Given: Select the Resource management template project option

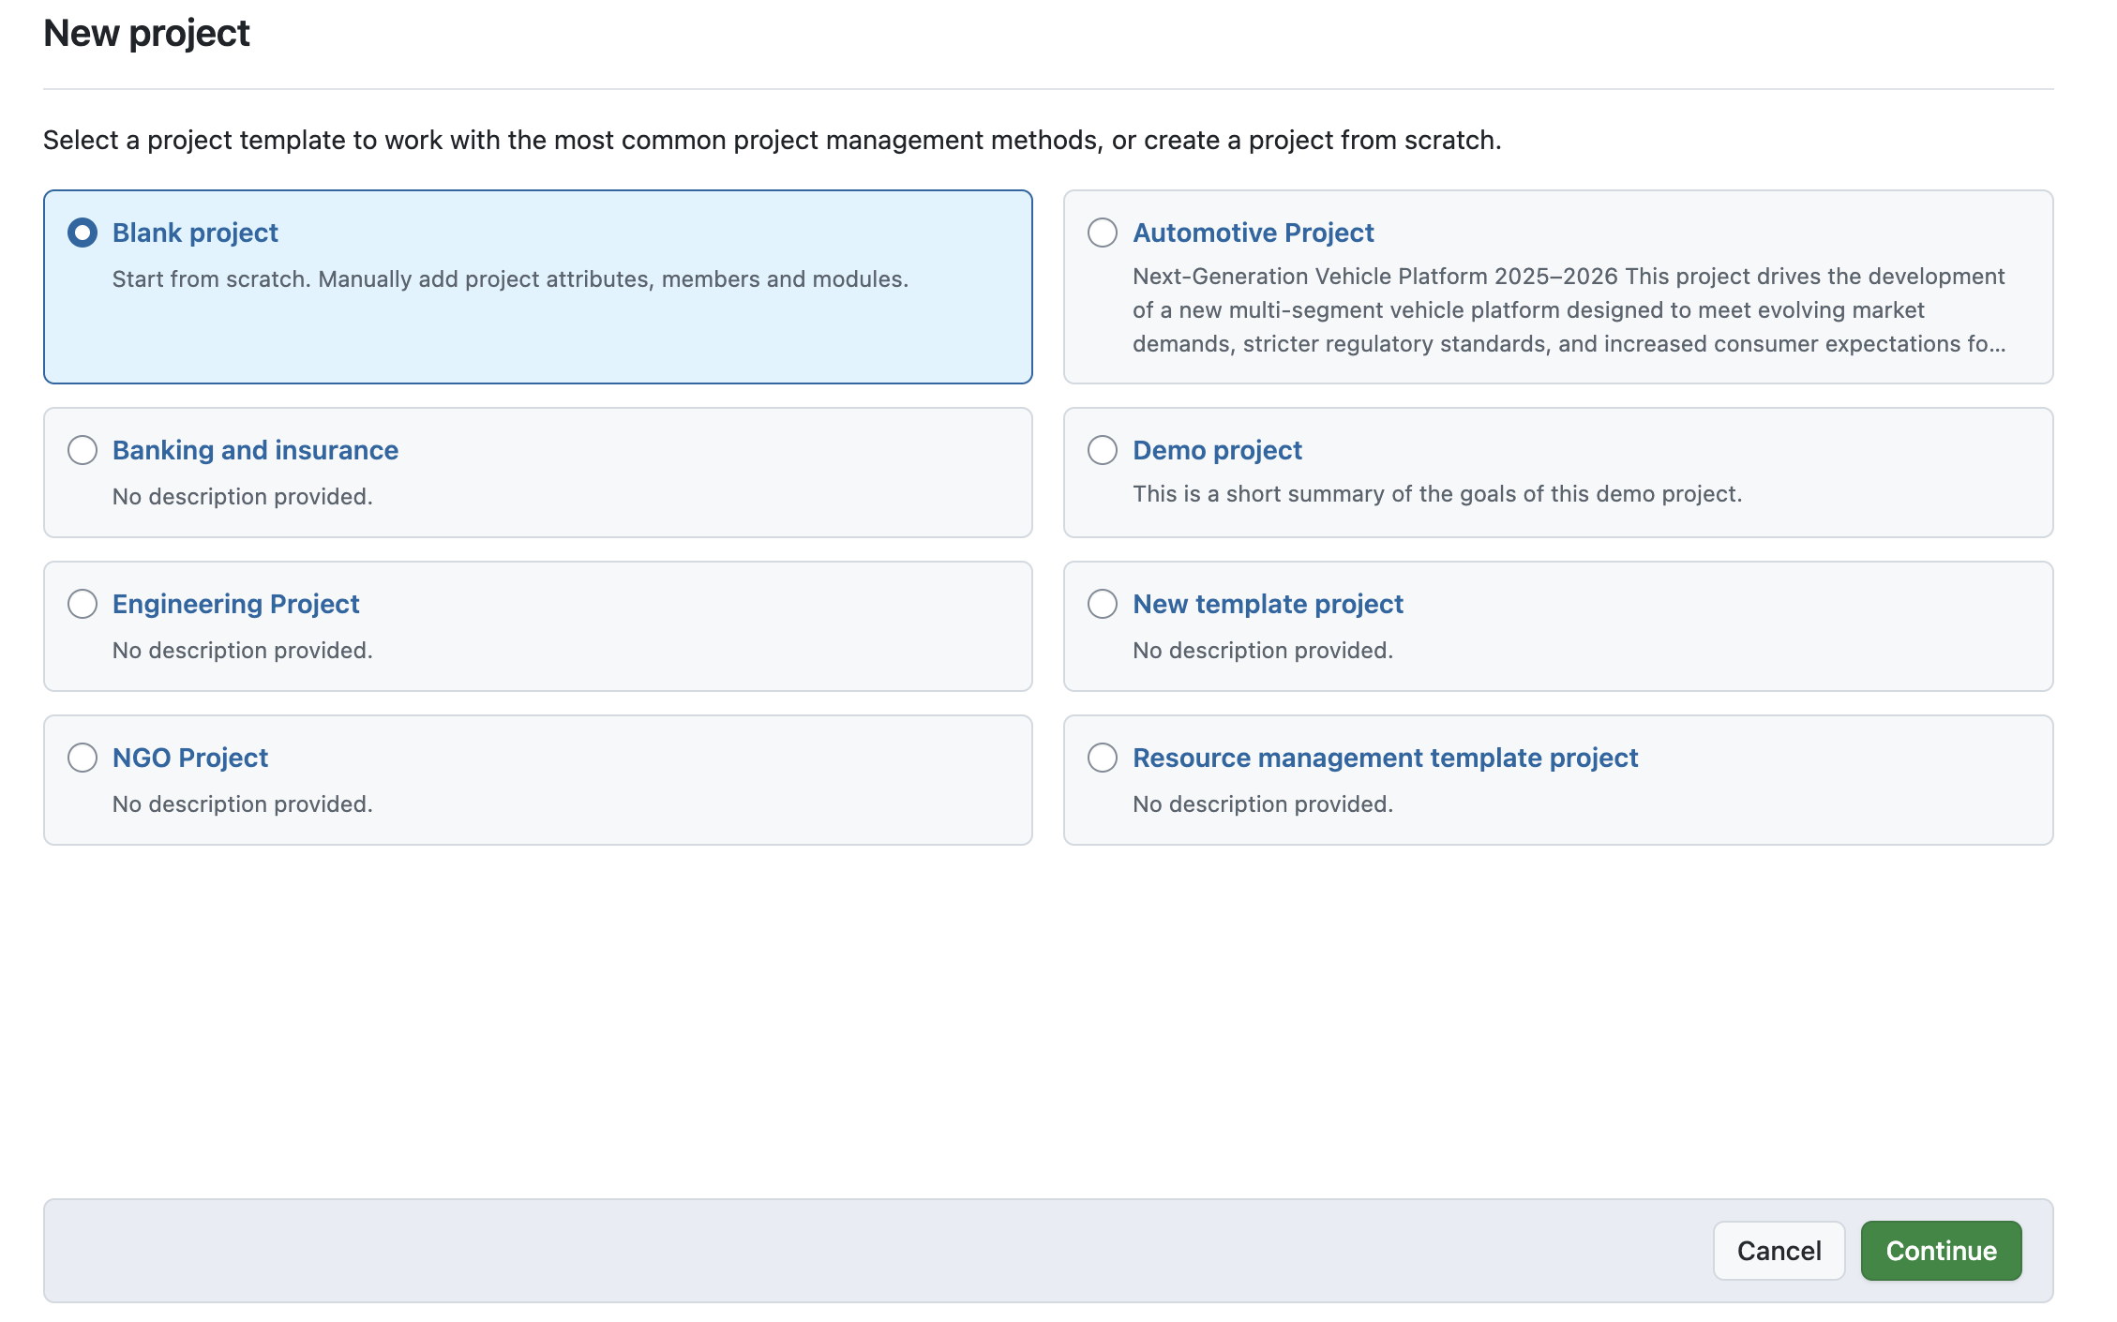Looking at the screenshot, I should click(x=1104, y=758).
